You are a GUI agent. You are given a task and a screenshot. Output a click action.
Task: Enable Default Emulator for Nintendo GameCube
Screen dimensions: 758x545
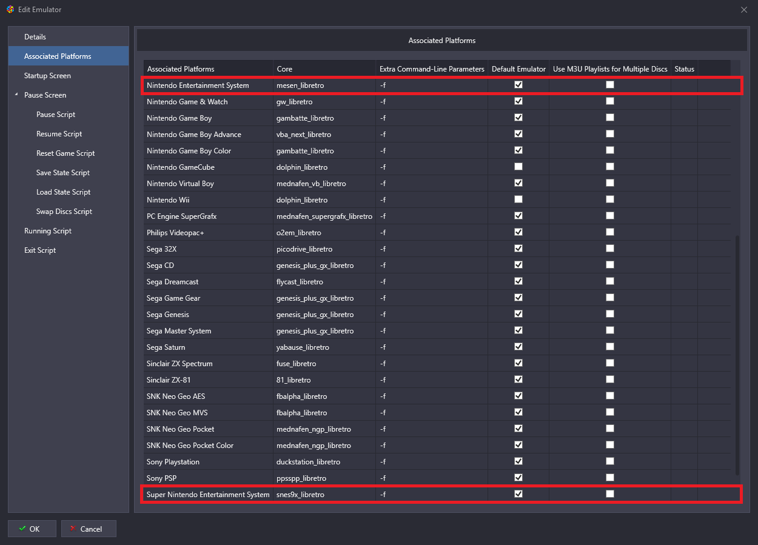(x=518, y=167)
